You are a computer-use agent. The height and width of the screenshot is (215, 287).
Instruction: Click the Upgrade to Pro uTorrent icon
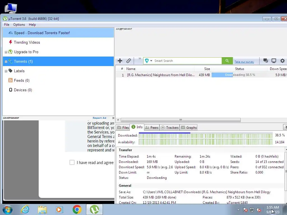[11, 52]
